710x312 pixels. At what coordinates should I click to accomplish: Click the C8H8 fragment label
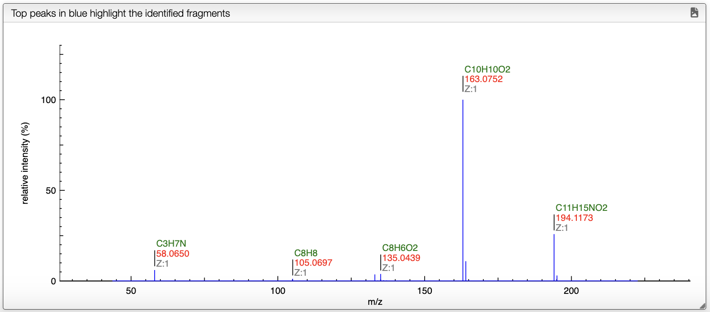(306, 253)
